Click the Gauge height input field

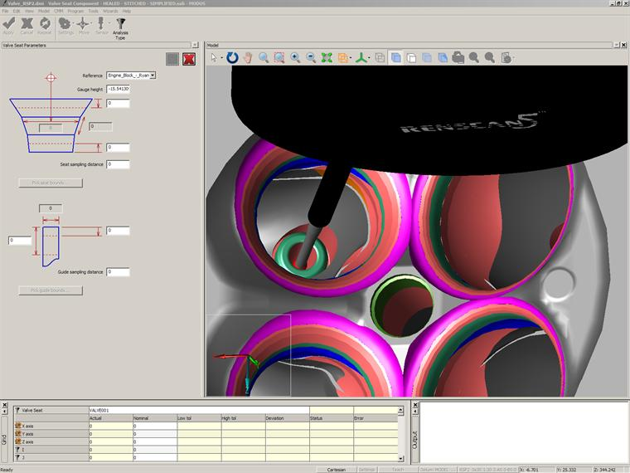[118, 88]
